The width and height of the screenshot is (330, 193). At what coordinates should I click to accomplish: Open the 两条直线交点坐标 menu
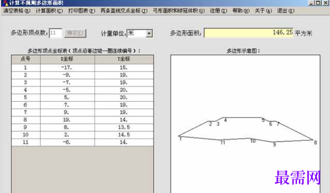(x=124, y=11)
